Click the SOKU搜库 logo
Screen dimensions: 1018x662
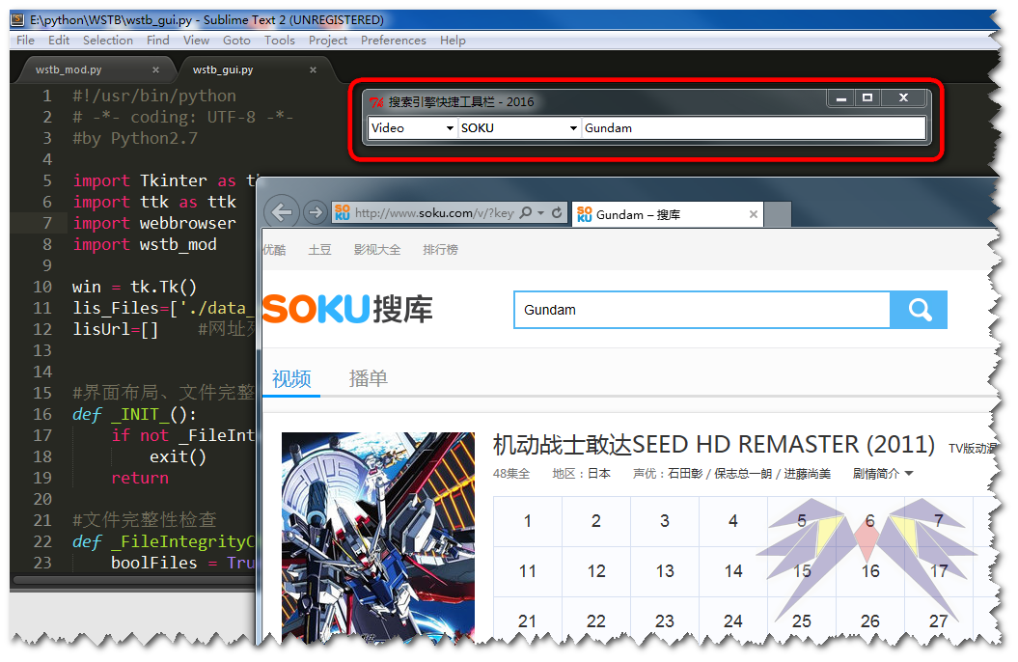pos(347,309)
